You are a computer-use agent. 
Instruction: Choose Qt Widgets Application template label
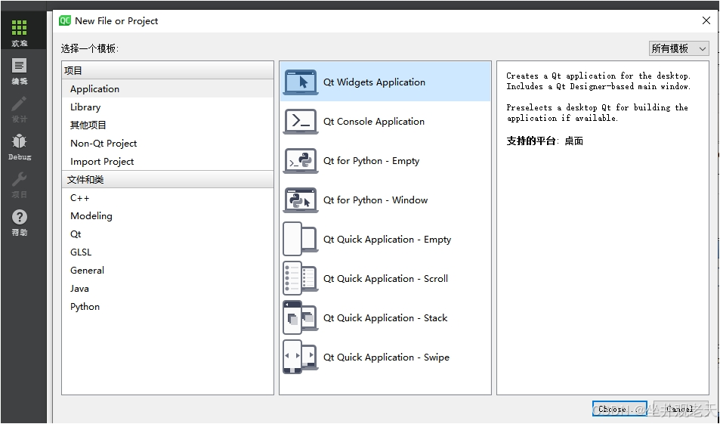[x=374, y=82]
